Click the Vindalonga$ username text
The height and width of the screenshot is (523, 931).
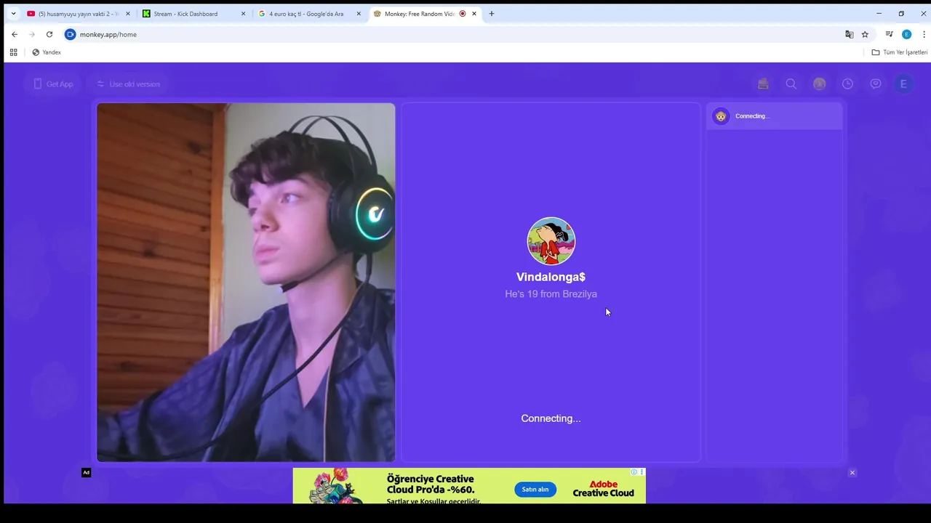coord(551,277)
